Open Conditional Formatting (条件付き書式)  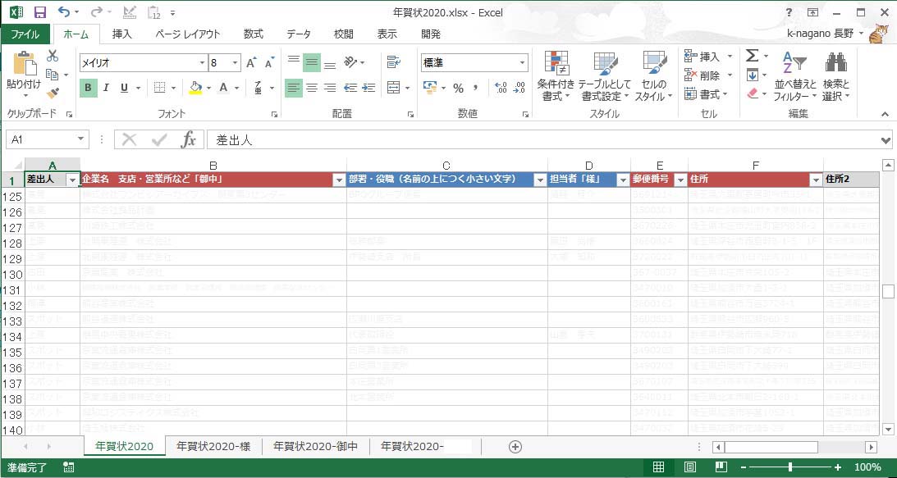[x=556, y=77]
